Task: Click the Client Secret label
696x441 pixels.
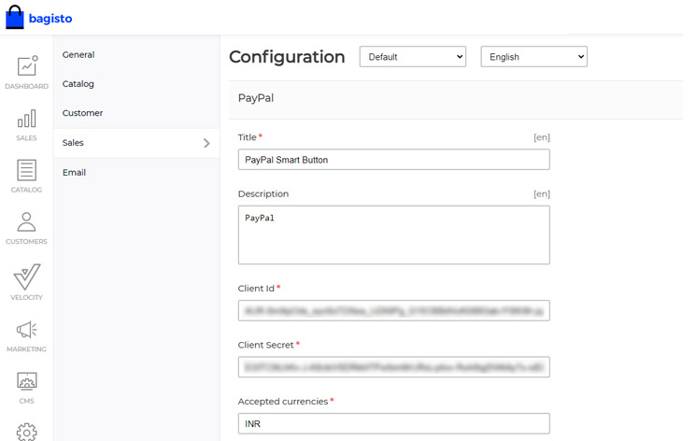Action: (x=266, y=345)
